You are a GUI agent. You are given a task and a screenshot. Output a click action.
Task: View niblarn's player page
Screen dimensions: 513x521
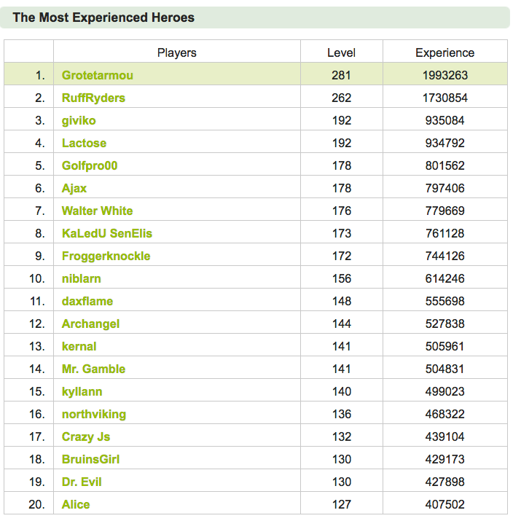[x=82, y=279]
